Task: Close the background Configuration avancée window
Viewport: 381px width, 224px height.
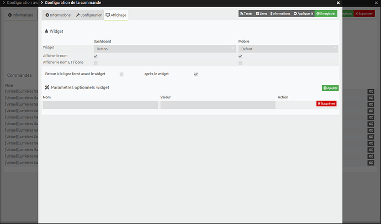Action: 376,3
